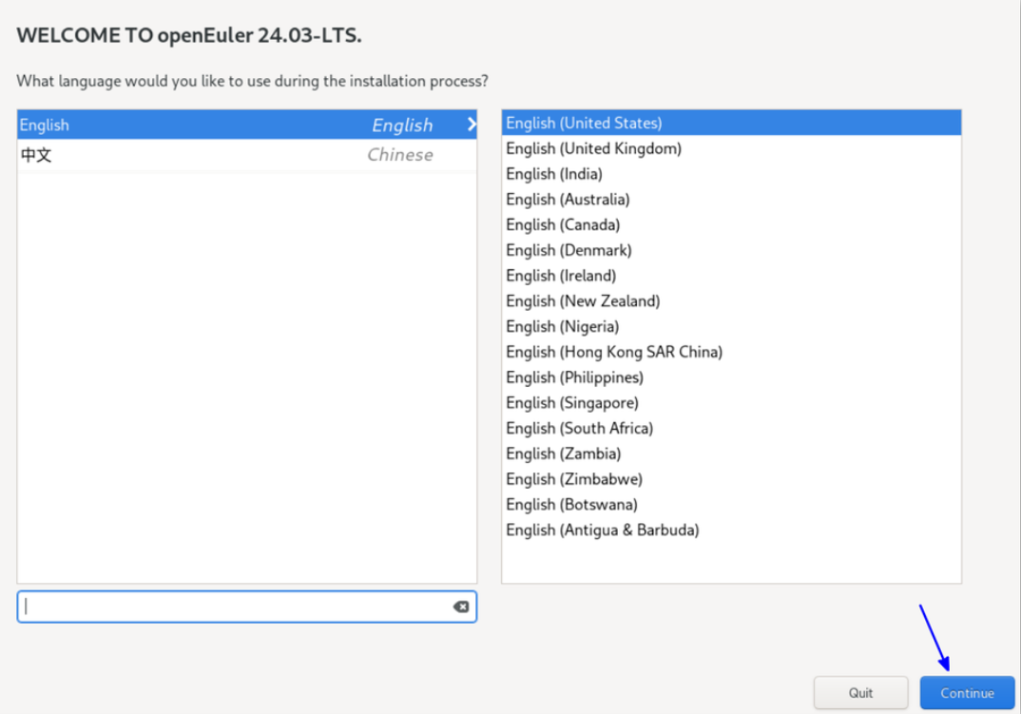Screen dimensions: 1021x714
Task: Click the Continue button
Action: coord(967,692)
